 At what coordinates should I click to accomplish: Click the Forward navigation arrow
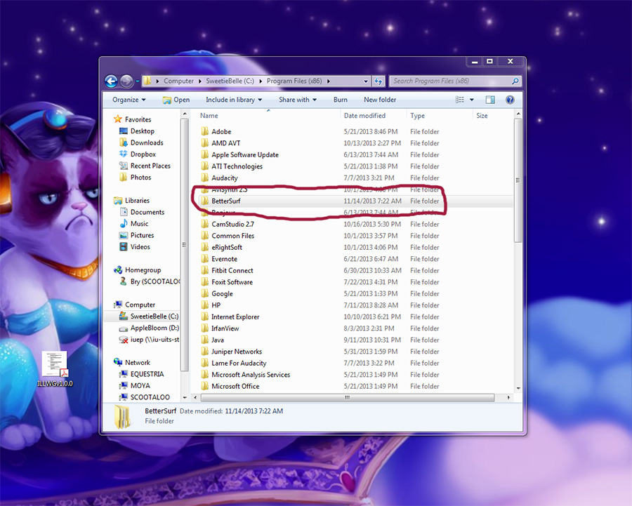pos(126,81)
